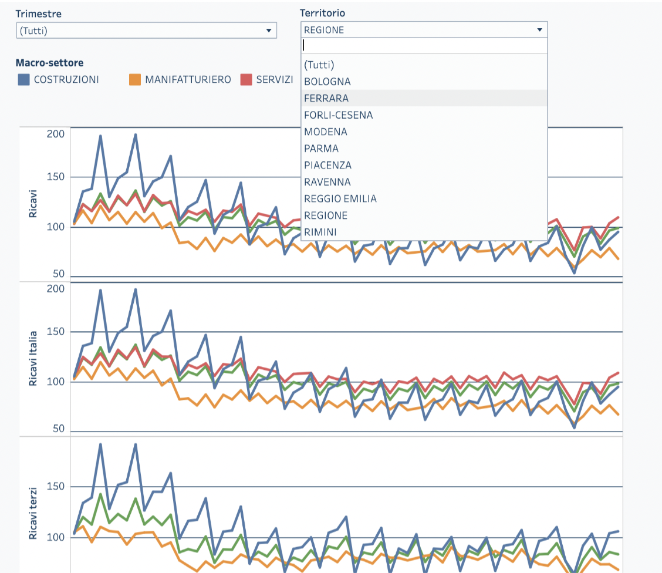Click the Macro-settore legend title
Viewport: 662px width, 573px height.
[x=49, y=63]
